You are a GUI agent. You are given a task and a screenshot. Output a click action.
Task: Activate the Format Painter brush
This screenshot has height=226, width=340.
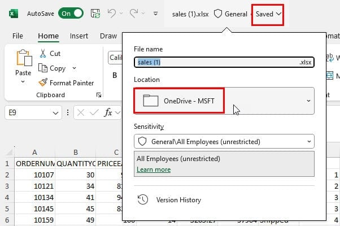point(66,83)
